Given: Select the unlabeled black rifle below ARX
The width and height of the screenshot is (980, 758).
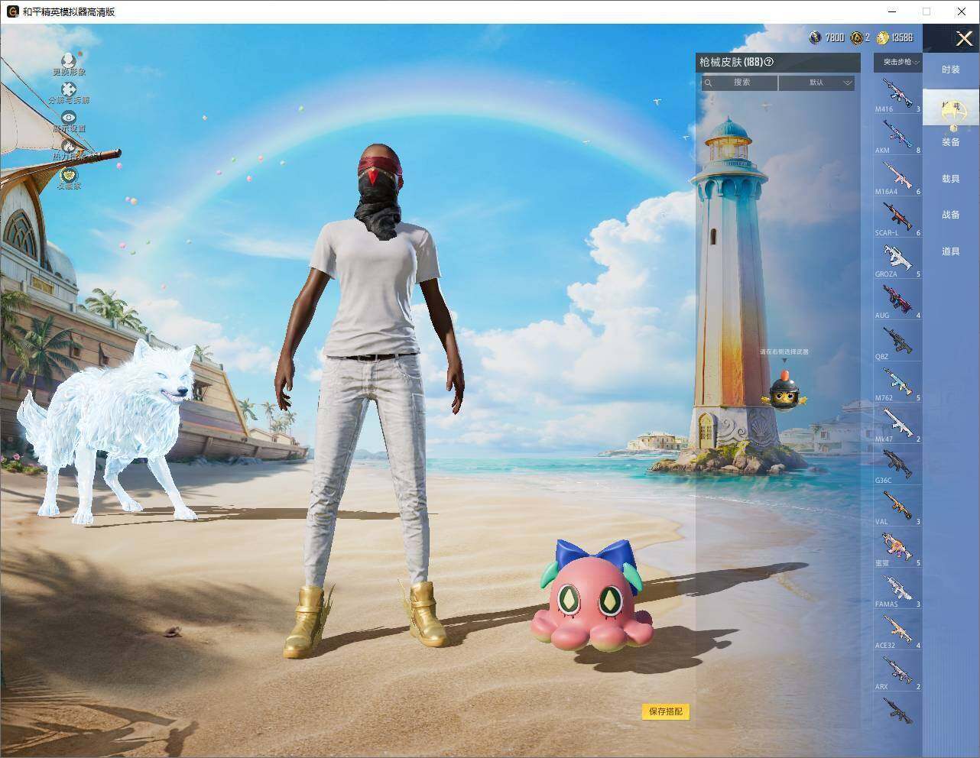Looking at the screenshot, I should pyautogui.click(x=898, y=711).
